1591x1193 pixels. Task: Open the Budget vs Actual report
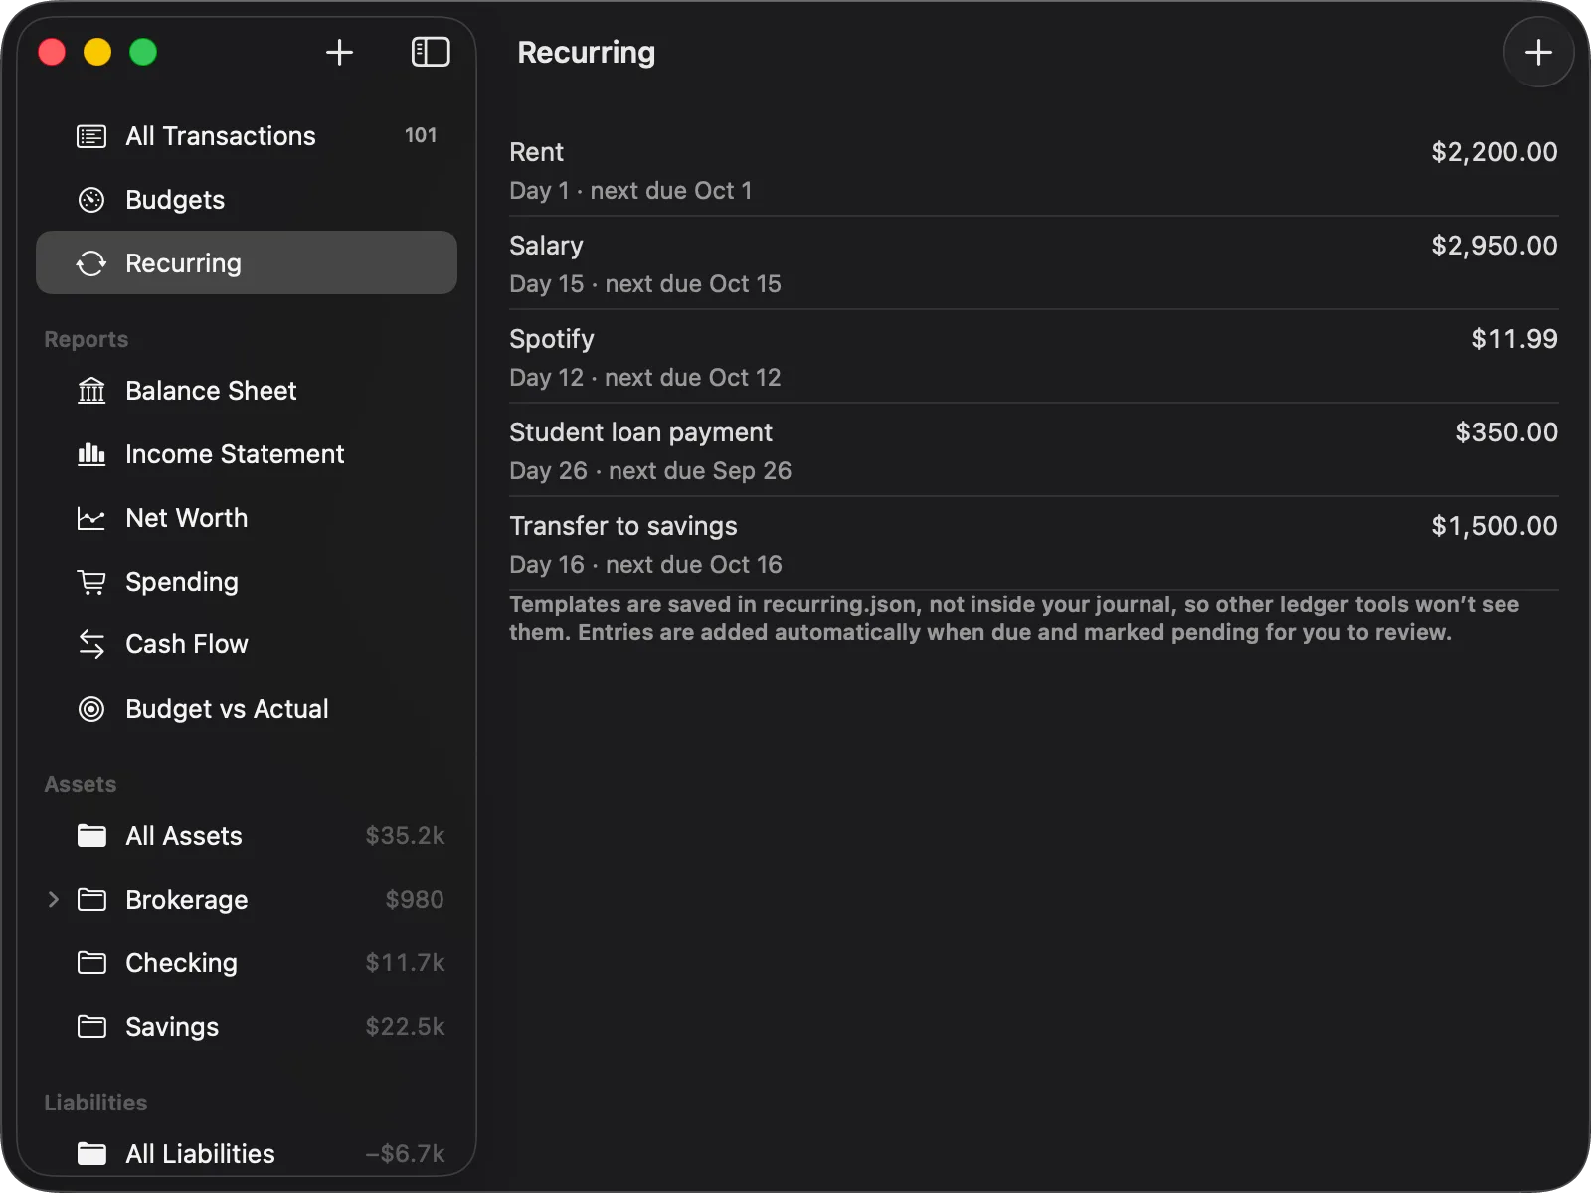(247, 709)
